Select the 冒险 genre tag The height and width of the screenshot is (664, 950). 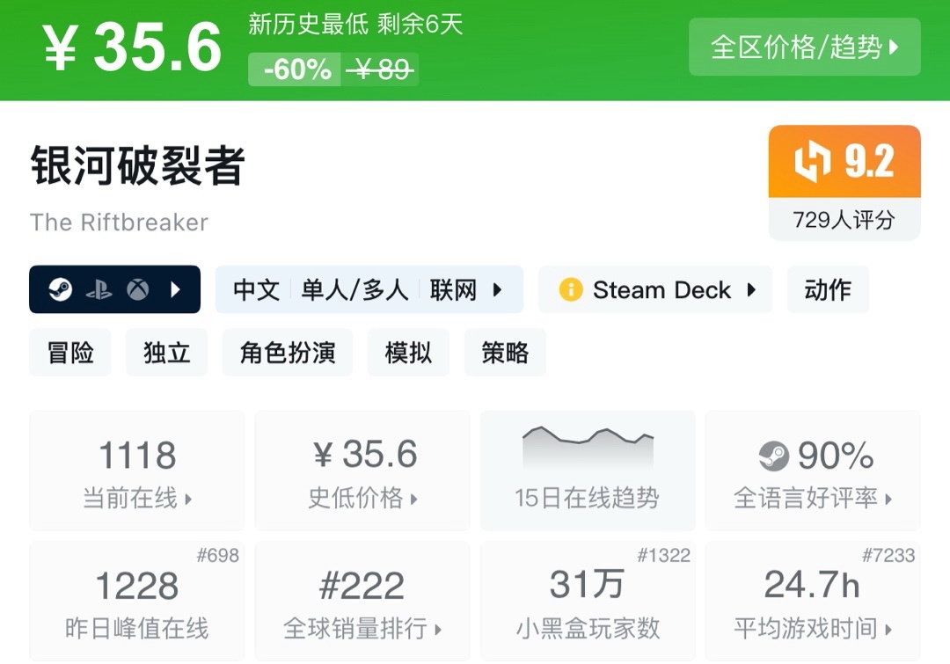pyautogui.click(x=70, y=353)
